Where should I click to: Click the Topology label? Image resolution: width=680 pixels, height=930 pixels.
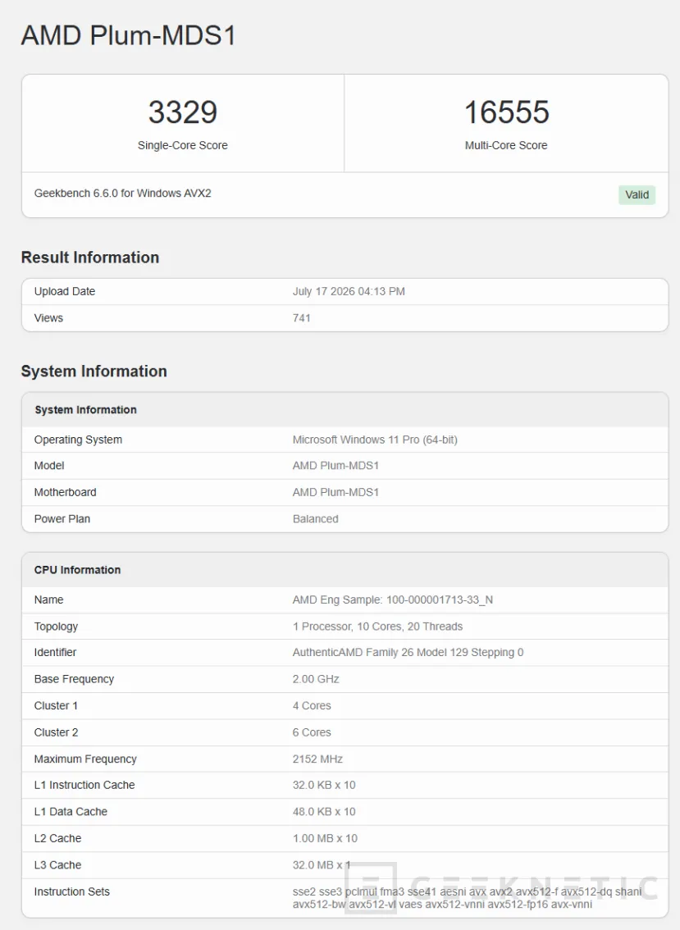(x=56, y=627)
